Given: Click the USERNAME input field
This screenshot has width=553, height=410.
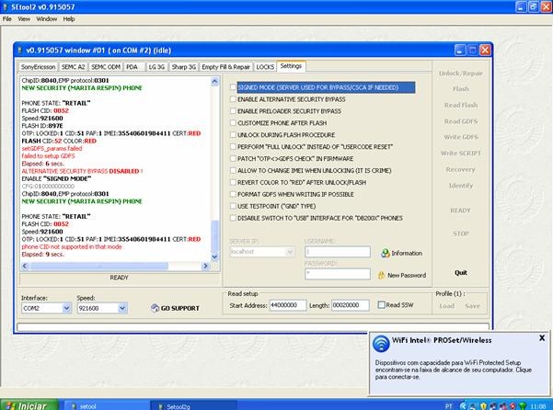Looking at the screenshot, I should tap(338, 252).
